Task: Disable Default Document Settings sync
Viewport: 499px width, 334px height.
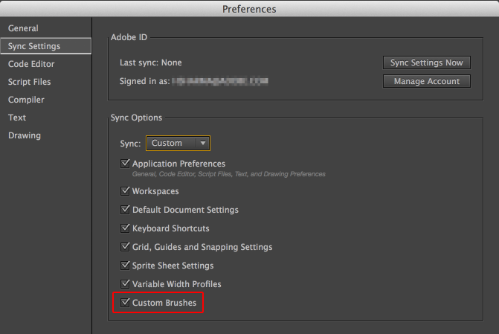Action: click(x=125, y=210)
